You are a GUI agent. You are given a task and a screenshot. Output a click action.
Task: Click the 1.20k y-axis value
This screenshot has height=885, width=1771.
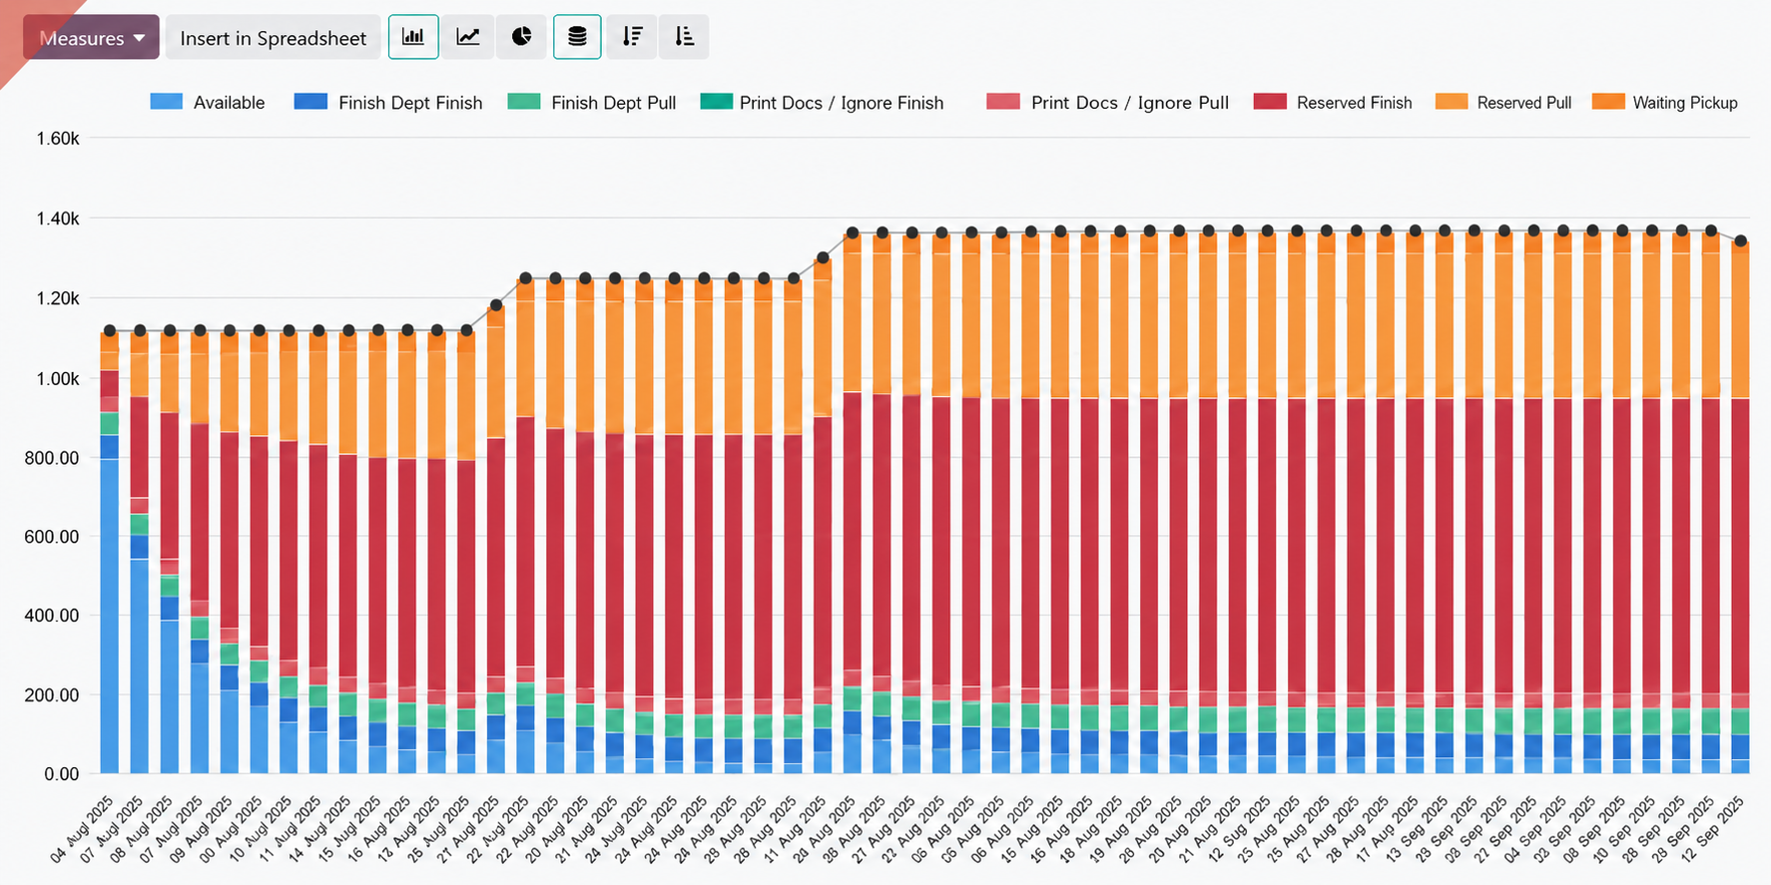pos(58,298)
